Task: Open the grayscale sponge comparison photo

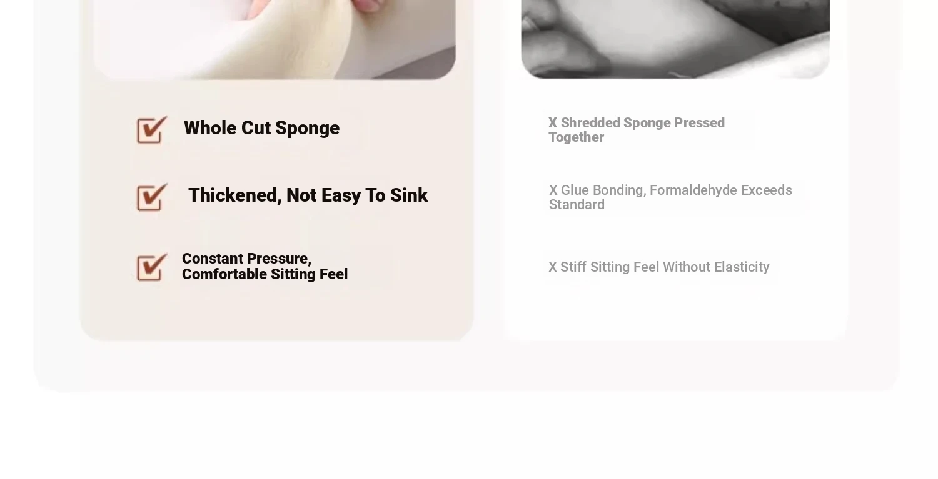Action: [675, 37]
